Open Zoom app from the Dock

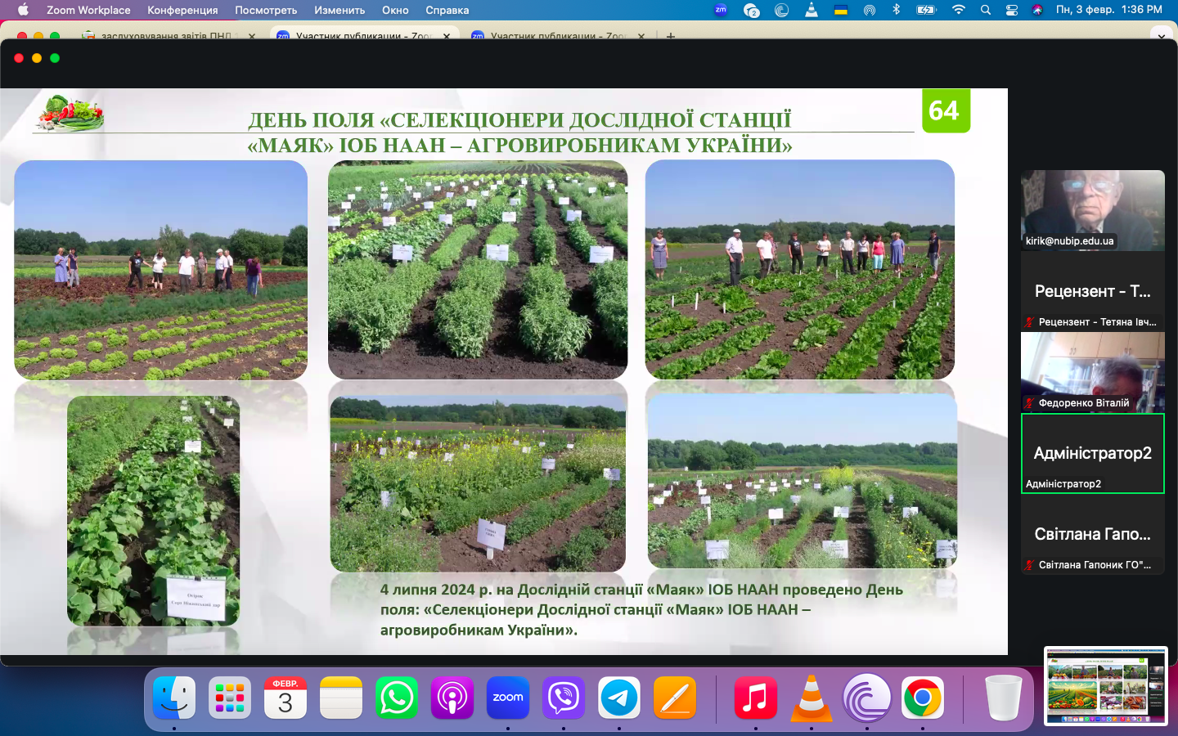507,698
